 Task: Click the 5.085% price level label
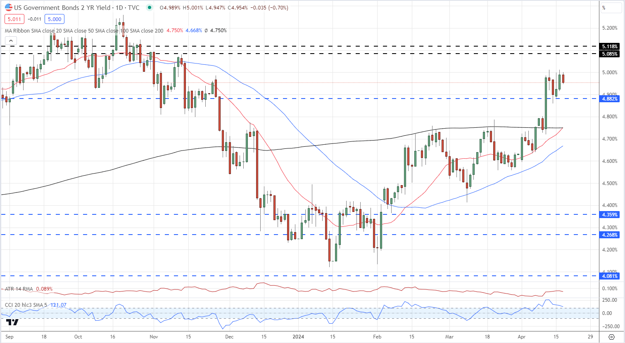tap(610, 54)
